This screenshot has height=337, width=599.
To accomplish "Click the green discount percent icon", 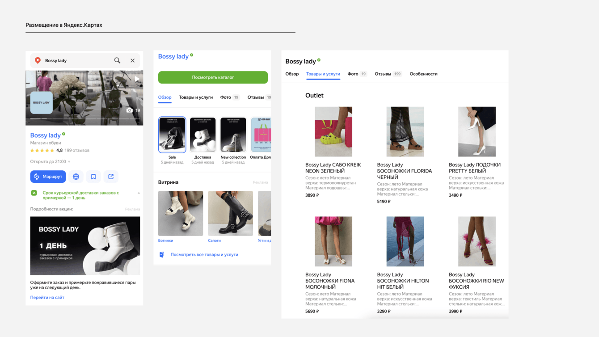I will 34,193.
